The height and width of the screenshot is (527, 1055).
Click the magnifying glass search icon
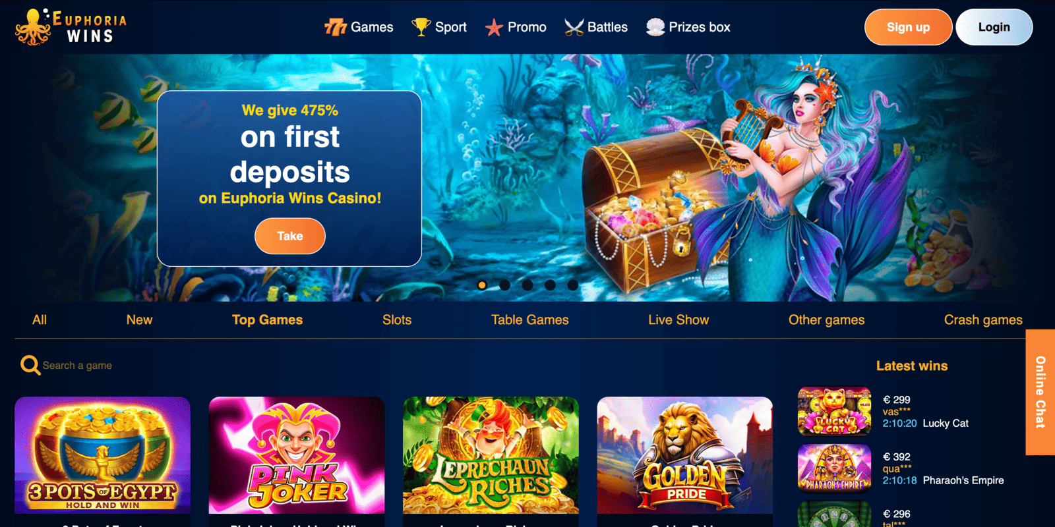coord(30,365)
